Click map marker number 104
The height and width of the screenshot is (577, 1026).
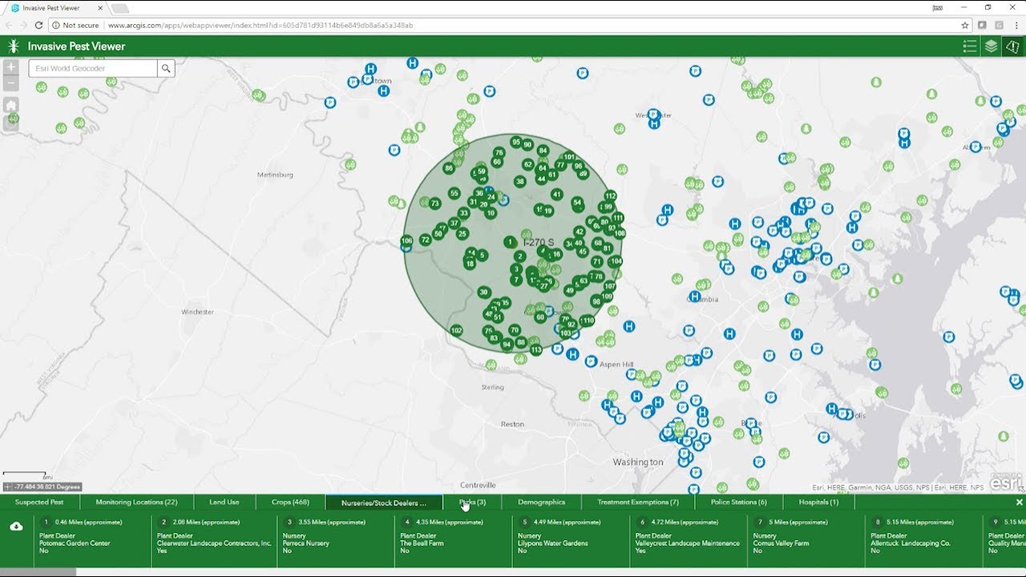tap(616, 261)
